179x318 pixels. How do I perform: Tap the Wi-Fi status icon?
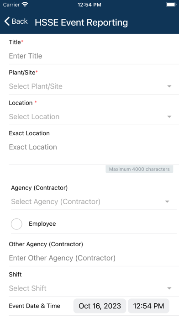[25, 5]
